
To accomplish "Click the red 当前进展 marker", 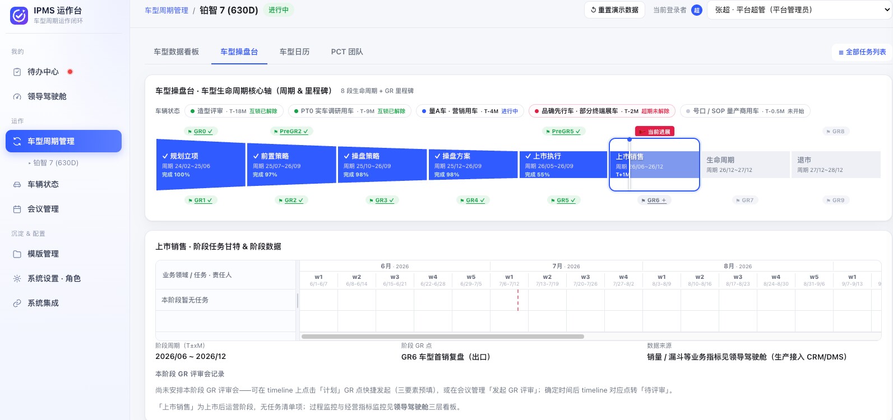I will tap(654, 132).
